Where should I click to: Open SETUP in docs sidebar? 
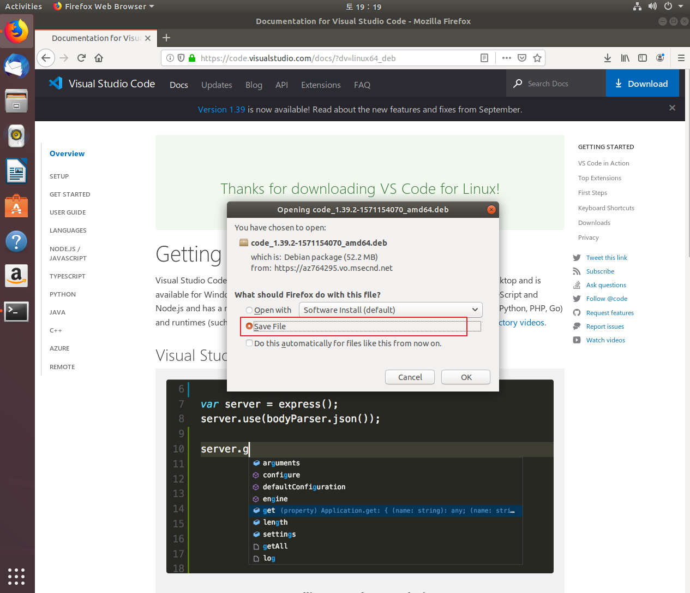59,176
